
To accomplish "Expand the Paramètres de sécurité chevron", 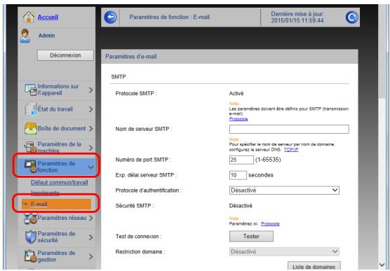I will click(x=90, y=237).
